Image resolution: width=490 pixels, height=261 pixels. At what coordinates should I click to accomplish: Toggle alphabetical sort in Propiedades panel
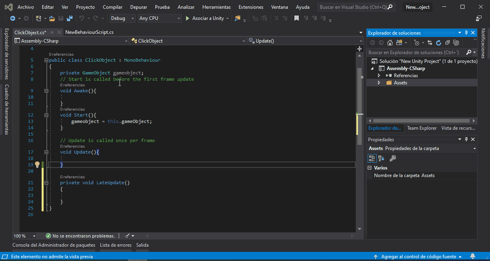(x=381, y=158)
